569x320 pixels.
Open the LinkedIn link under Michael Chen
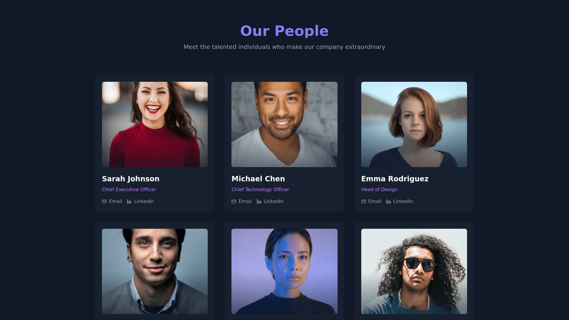tap(270, 201)
